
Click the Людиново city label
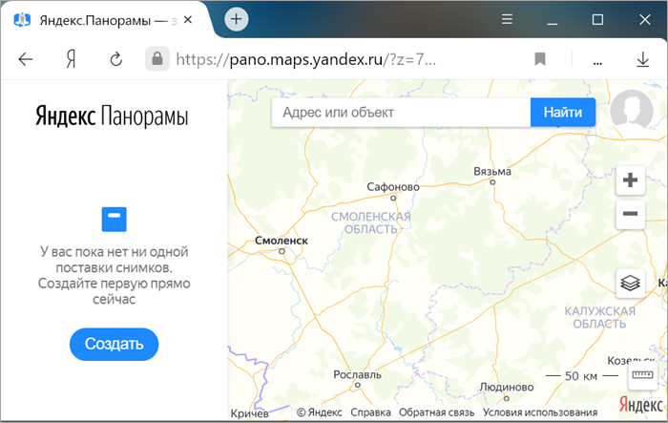[507, 387]
